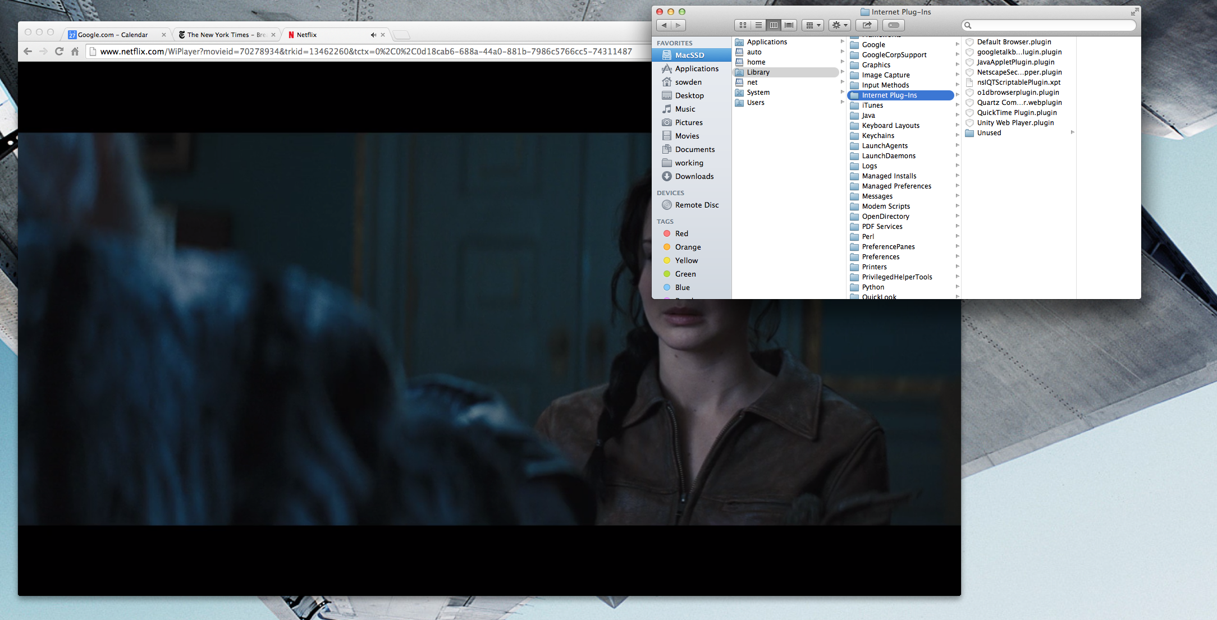Click the Chrome home button

click(75, 52)
